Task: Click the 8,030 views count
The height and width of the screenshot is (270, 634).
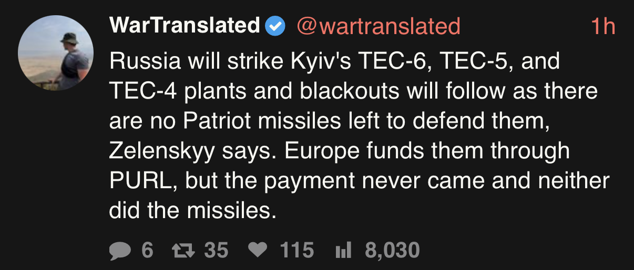Action: pyautogui.click(x=392, y=251)
